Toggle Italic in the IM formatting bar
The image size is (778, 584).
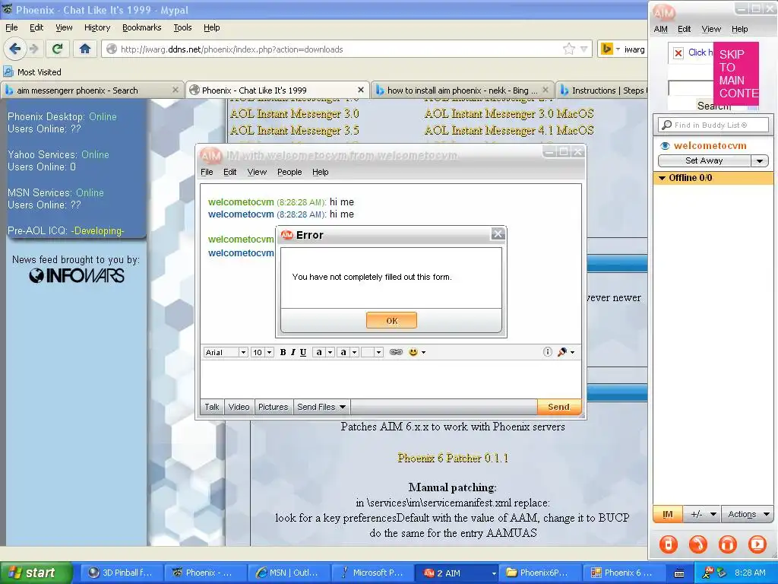click(x=293, y=352)
